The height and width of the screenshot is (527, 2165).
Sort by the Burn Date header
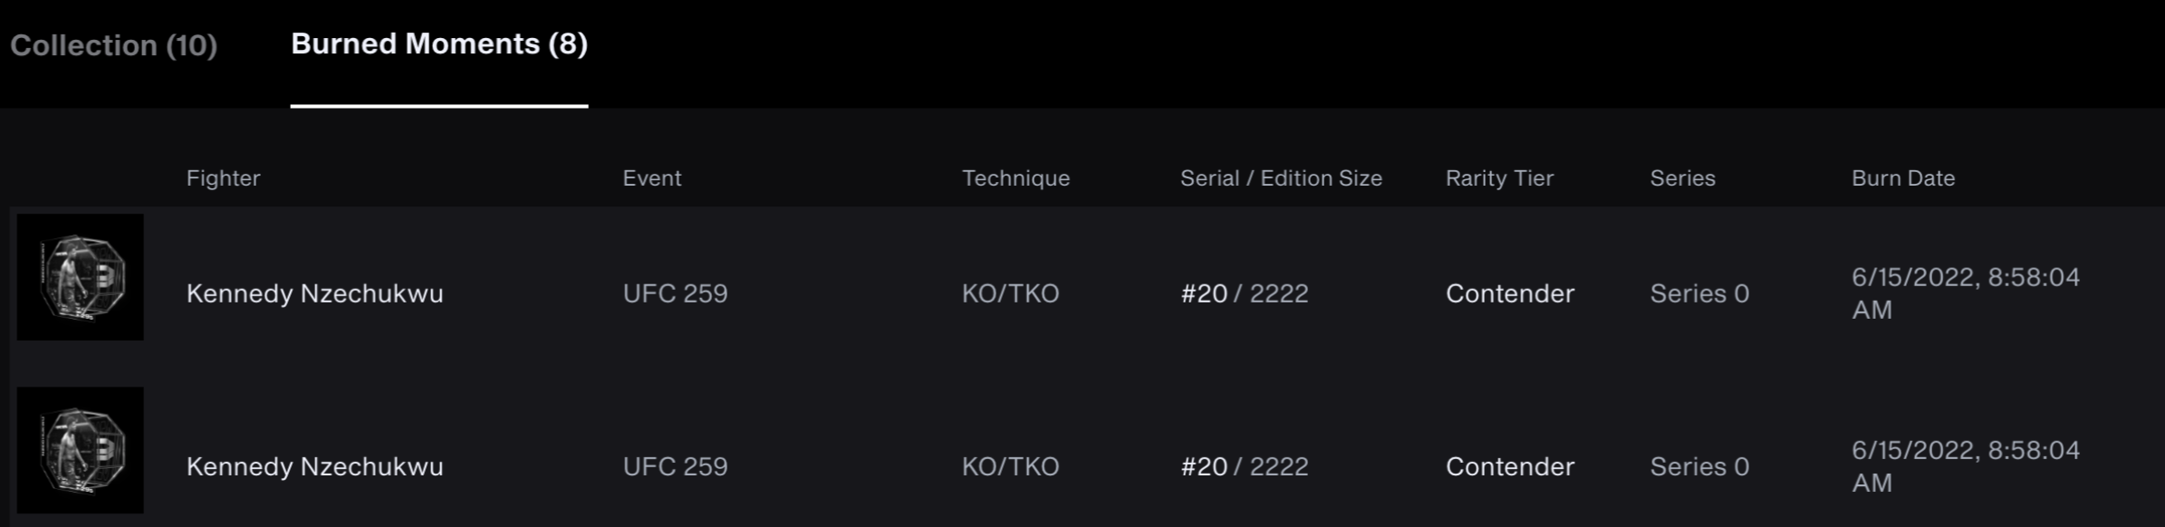point(1903,178)
